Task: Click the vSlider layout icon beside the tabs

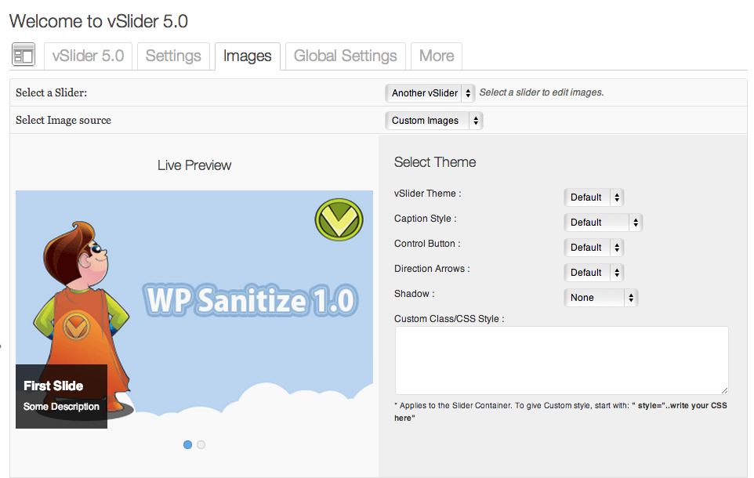Action: pyautogui.click(x=23, y=54)
